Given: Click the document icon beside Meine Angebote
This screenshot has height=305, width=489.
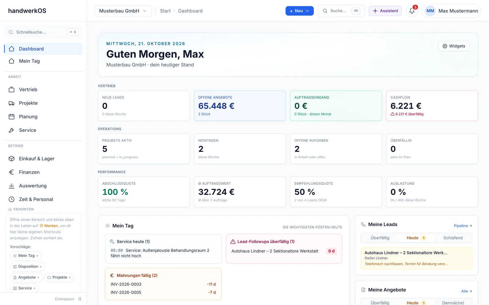Looking at the screenshot, I should 363,290.
